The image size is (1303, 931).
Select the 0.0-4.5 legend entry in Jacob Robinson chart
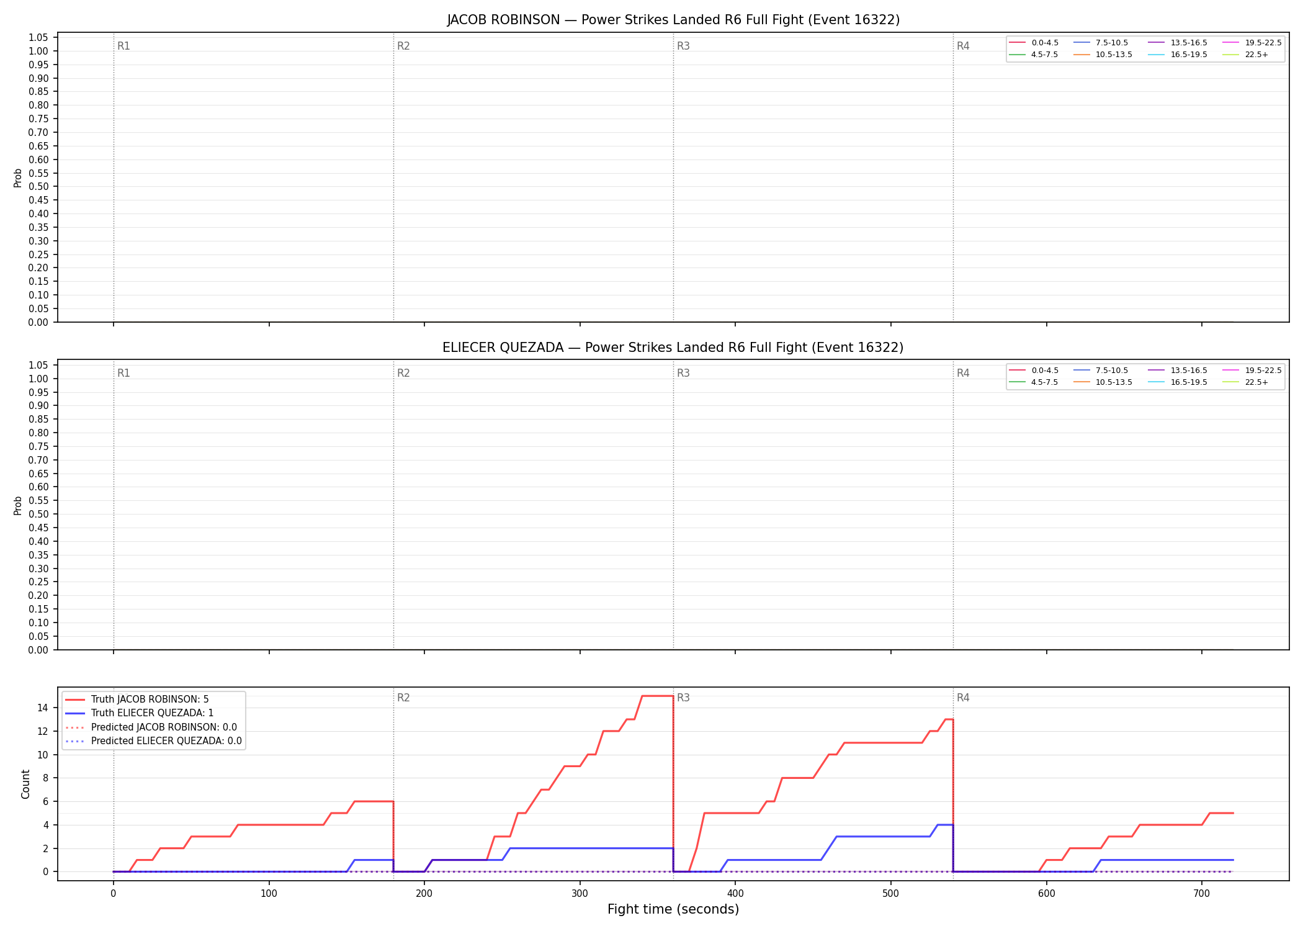click(1034, 43)
